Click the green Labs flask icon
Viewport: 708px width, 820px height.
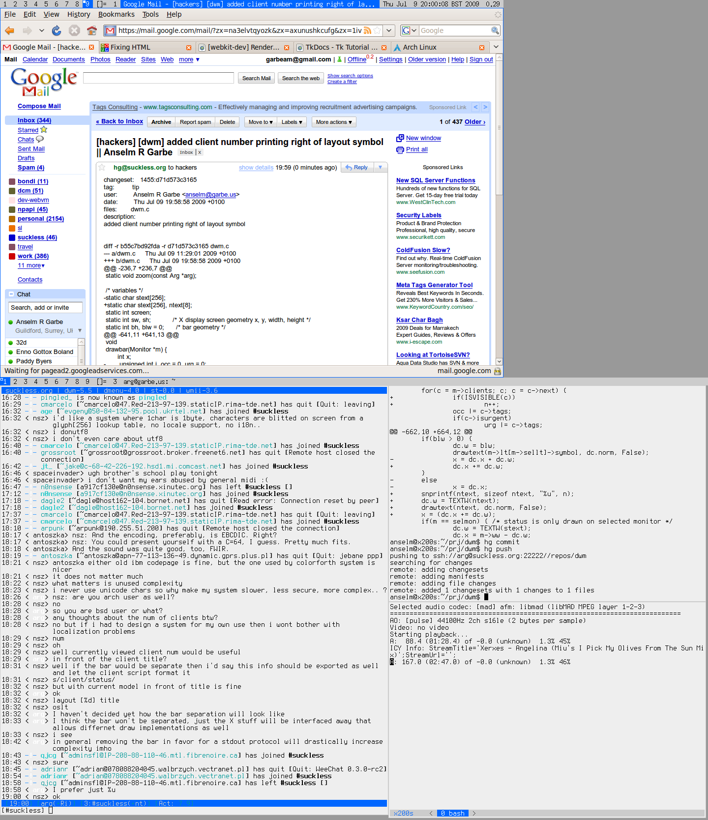tap(339, 59)
